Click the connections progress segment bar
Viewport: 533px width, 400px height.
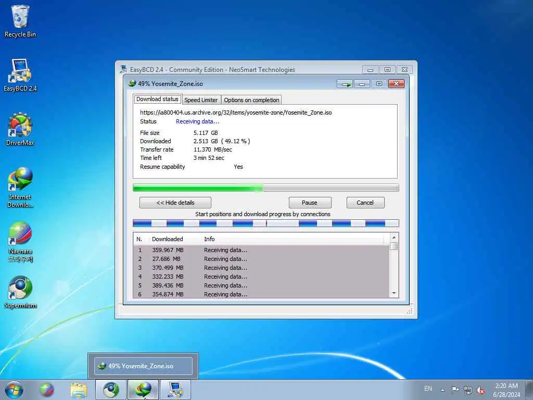point(266,223)
